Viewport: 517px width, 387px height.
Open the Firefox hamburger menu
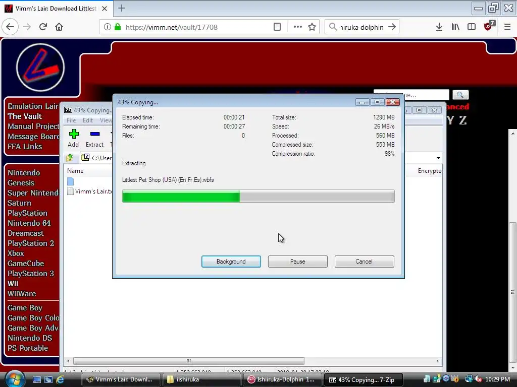(507, 27)
